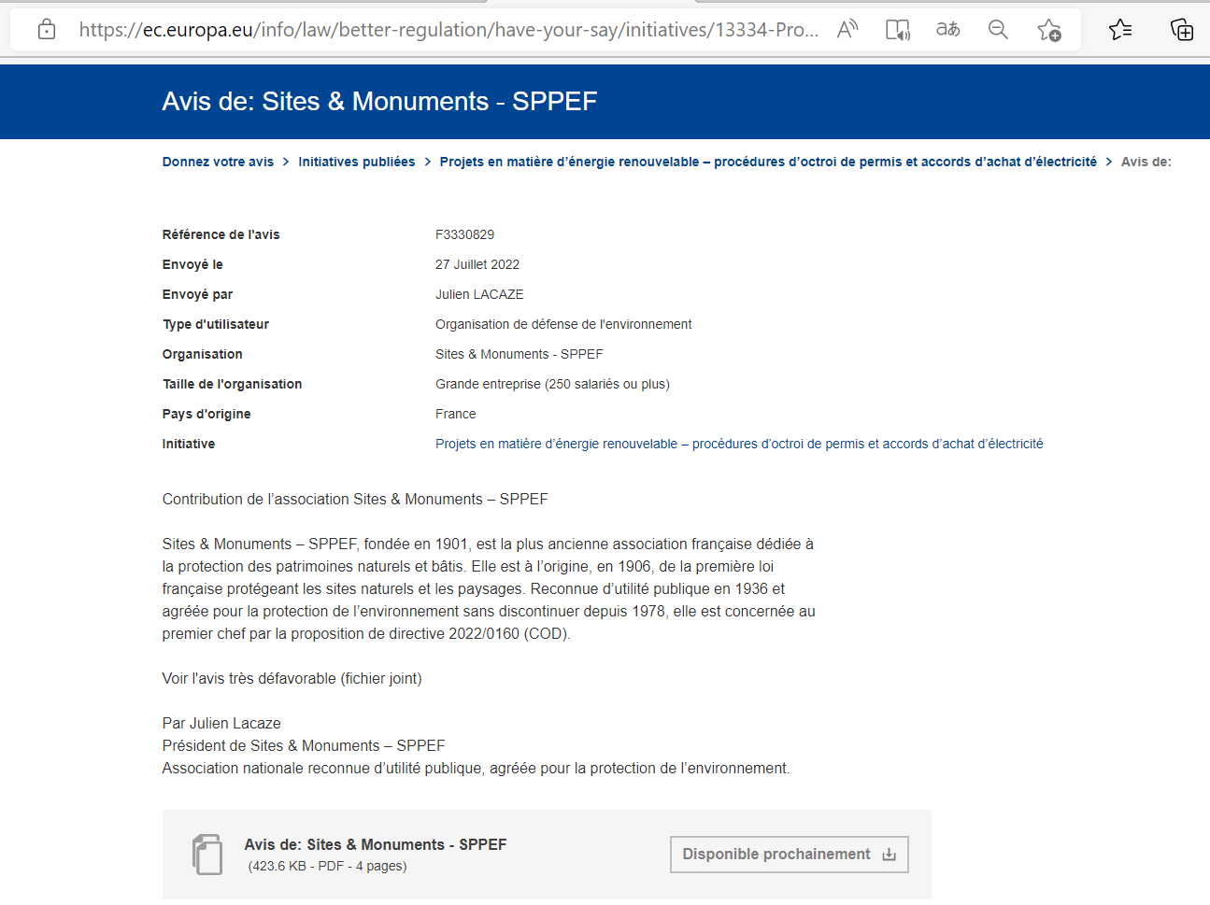Add this page to favorites
This screenshot has height=905, width=1210.
pyautogui.click(x=1049, y=30)
